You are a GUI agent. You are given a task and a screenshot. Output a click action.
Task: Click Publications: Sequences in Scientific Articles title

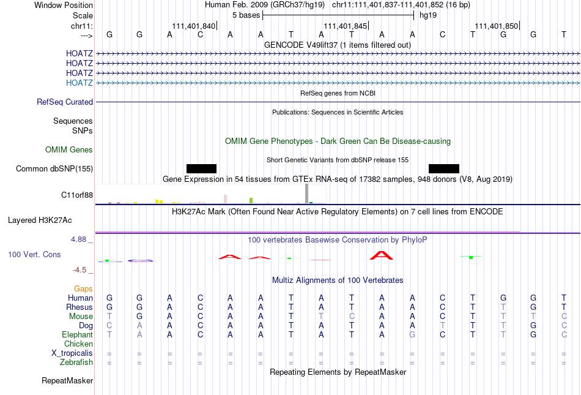point(338,112)
